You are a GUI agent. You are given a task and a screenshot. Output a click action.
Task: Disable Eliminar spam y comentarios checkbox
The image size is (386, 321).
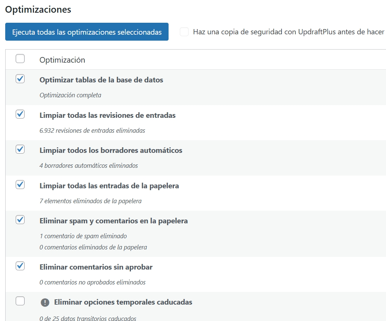(x=20, y=220)
